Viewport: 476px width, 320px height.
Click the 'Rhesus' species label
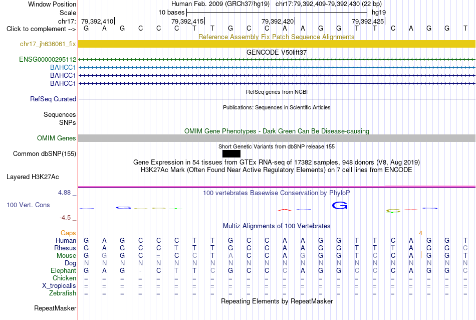(x=65, y=248)
